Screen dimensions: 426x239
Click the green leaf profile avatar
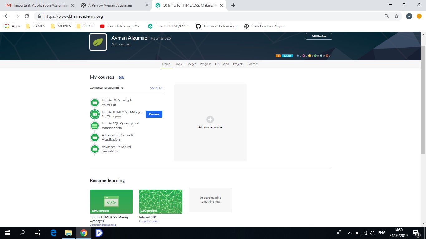pyautogui.click(x=98, y=42)
